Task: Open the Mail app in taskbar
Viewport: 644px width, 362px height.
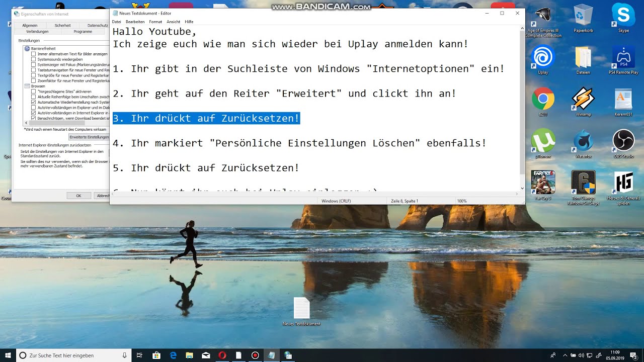Action: [206, 355]
